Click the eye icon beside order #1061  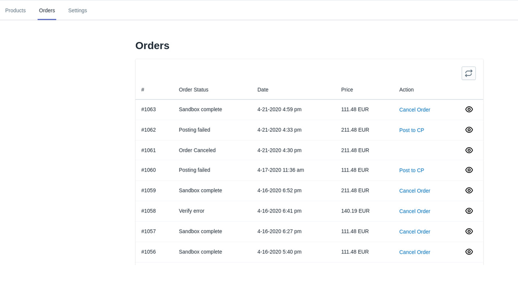tap(469, 150)
